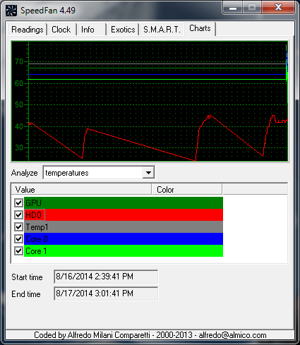Toggle the HD0 checkbox
300x345 pixels.
tap(18, 214)
